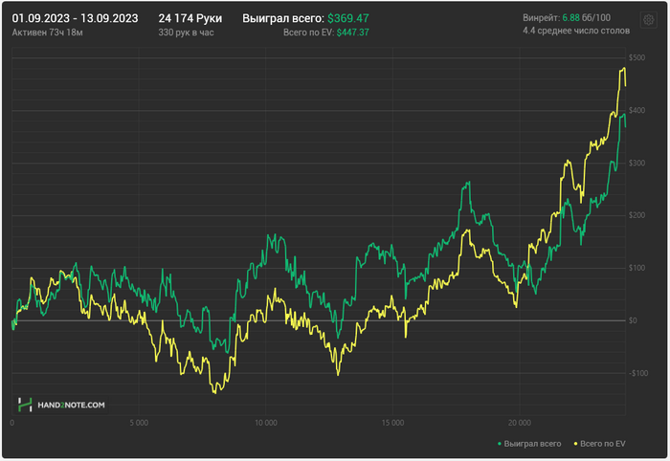The width and height of the screenshot is (670, 461).
Task: Click the yellow EV line's final peak
Action: click(624, 68)
